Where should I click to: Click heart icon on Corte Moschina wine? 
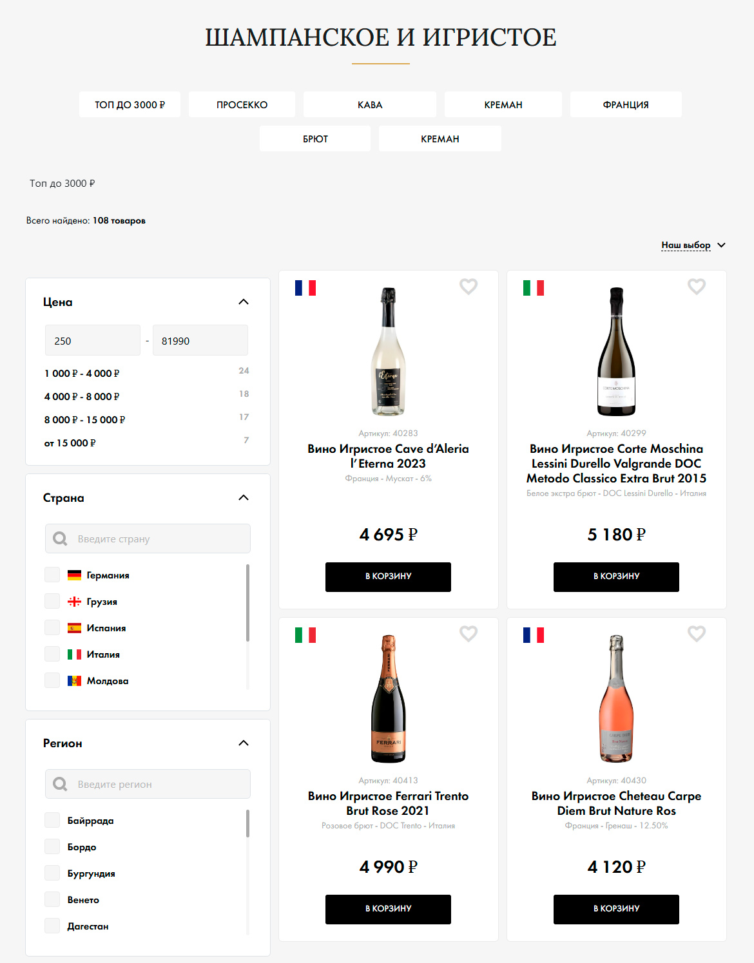[697, 287]
